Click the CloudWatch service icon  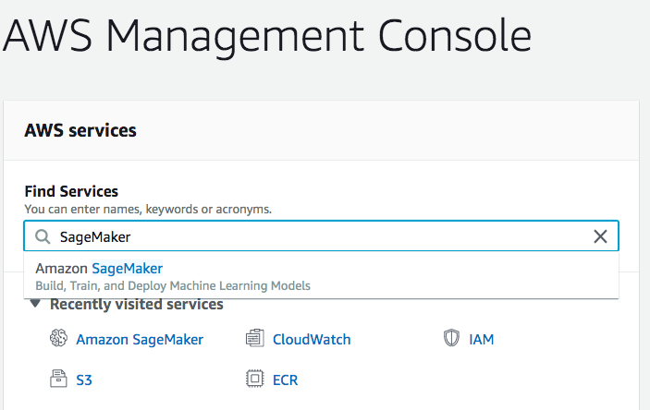click(x=254, y=338)
